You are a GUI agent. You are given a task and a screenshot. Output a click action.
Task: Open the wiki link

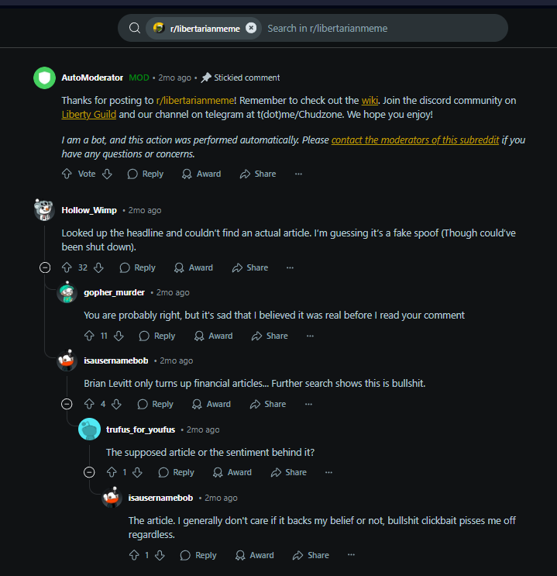point(370,101)
